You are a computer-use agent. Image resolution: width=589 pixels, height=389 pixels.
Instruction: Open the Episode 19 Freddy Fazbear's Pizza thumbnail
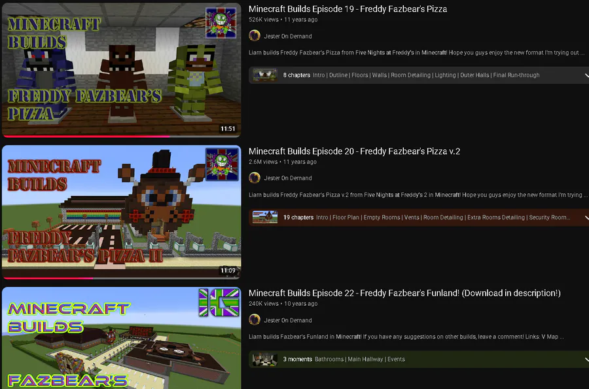click(x=121, y=70)
